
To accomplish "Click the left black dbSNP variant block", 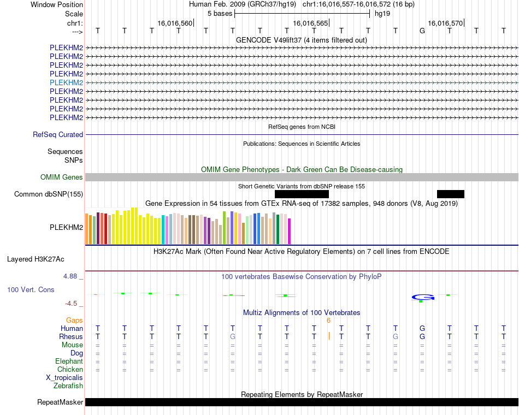I will (x=302, y=194).
